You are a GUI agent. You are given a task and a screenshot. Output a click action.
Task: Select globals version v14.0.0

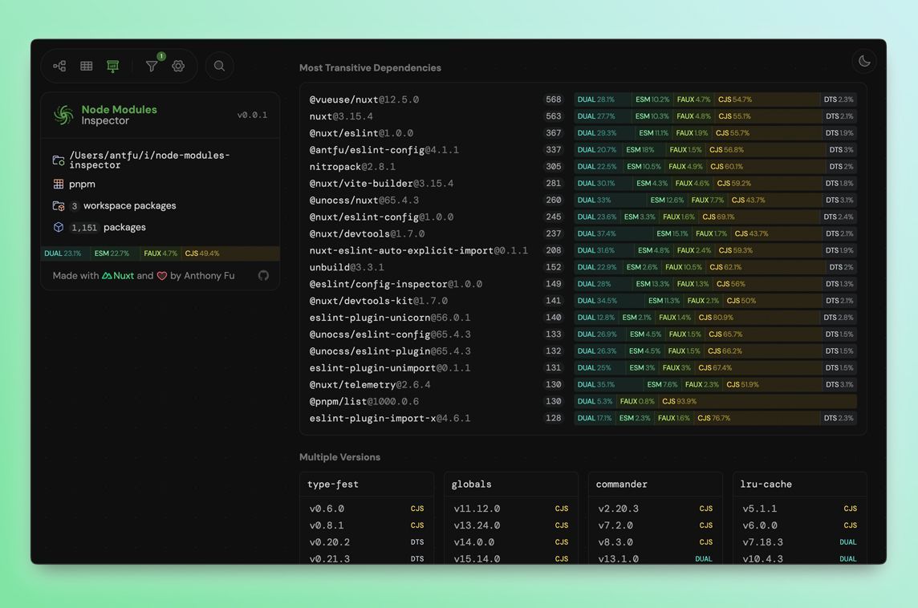pyautogui.click(x=511, y=542)
